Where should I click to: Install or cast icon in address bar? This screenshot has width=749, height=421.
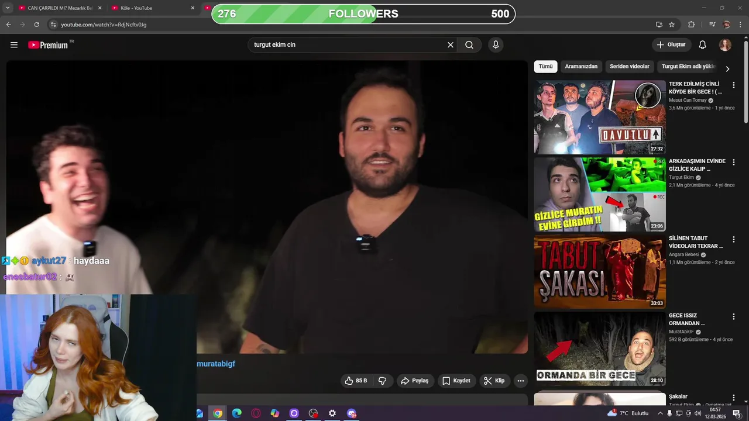tap(659, 25)
